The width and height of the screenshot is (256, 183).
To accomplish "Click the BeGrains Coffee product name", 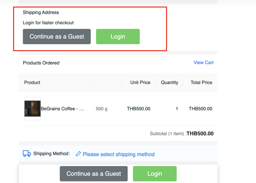I will [x=62, y=109].
